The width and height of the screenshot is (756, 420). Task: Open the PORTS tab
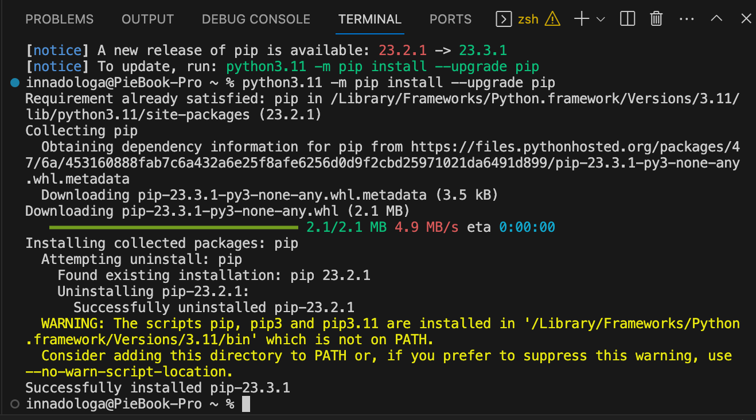[x=450, y=19]
